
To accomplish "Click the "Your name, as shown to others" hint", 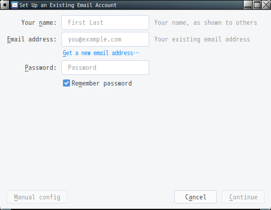I will click(206, 23).
